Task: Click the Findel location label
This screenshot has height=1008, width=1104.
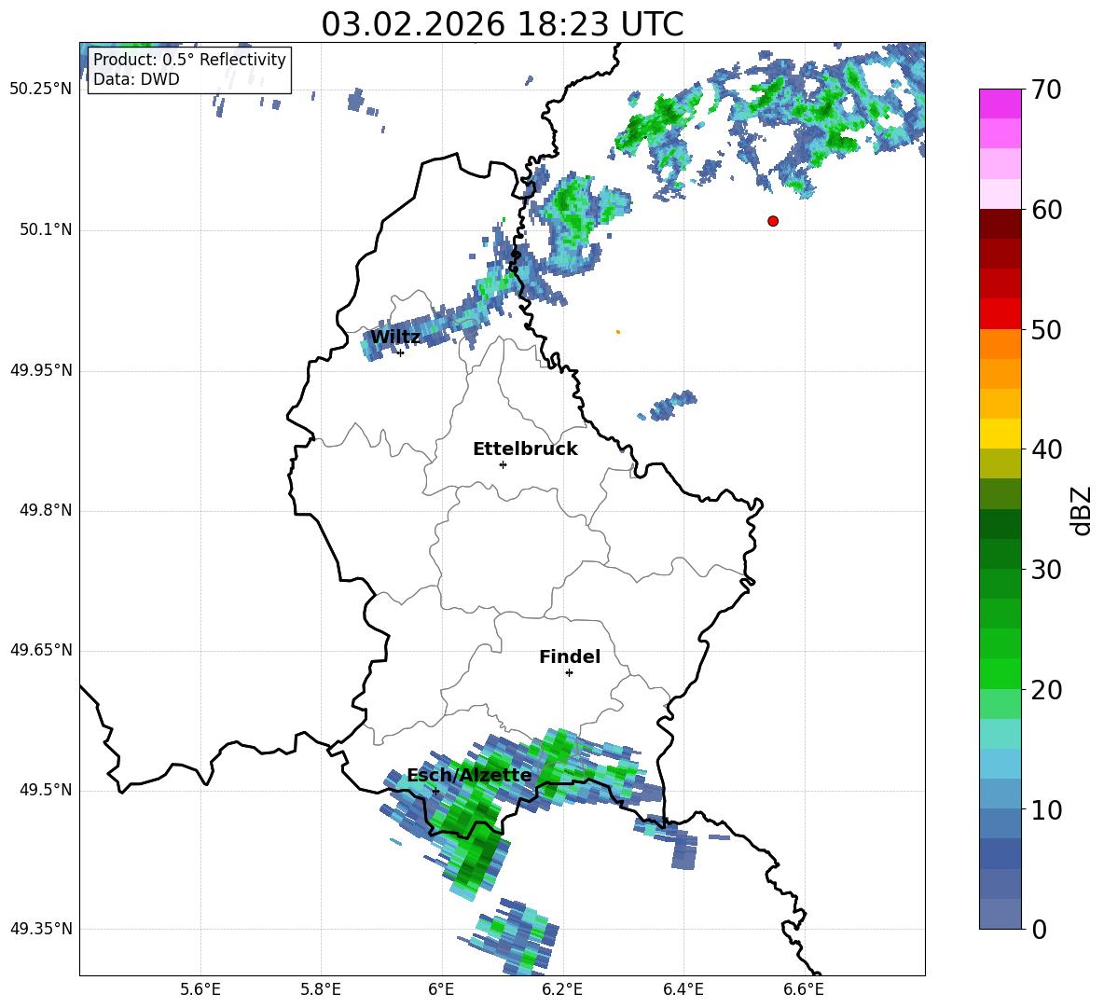Action: (x=570, y=656)
